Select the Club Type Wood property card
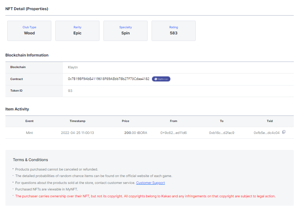The image size is (297, 210). [29, 31]
